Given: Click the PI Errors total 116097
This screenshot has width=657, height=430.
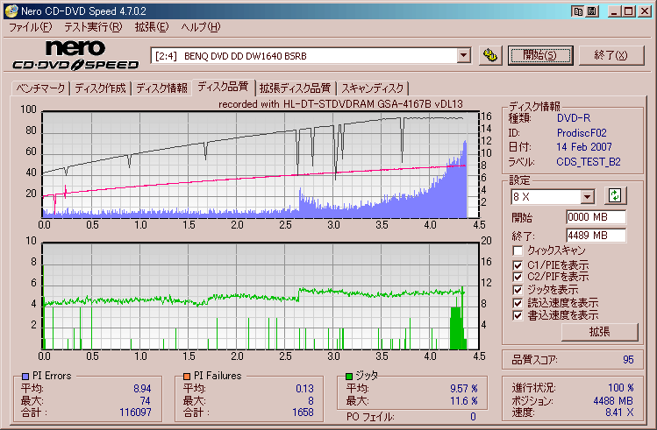Looking at the screenshot, I should (135, 412).
